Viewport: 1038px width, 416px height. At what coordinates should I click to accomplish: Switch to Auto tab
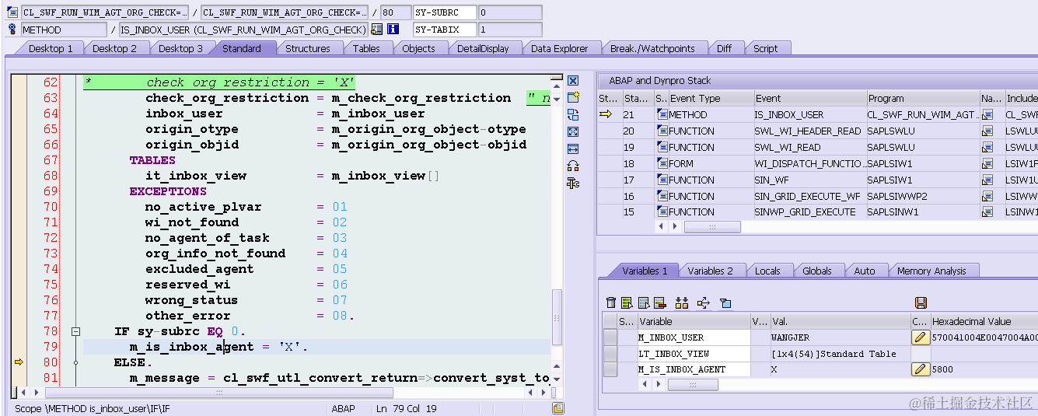(865, 271)
